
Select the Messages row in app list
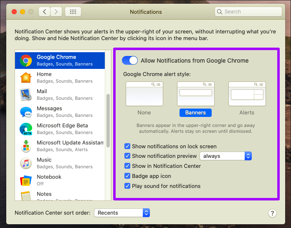(60, 112)
